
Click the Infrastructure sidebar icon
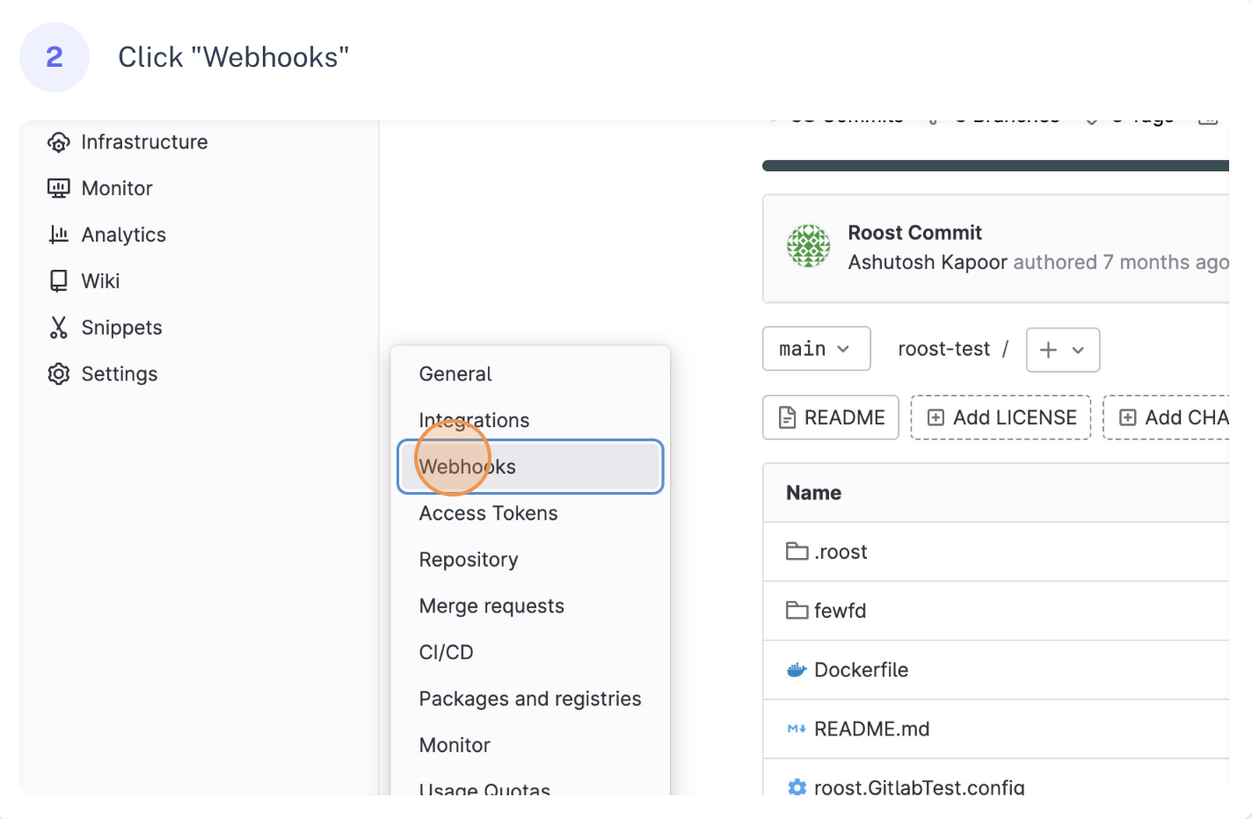(x=58, y=141)
